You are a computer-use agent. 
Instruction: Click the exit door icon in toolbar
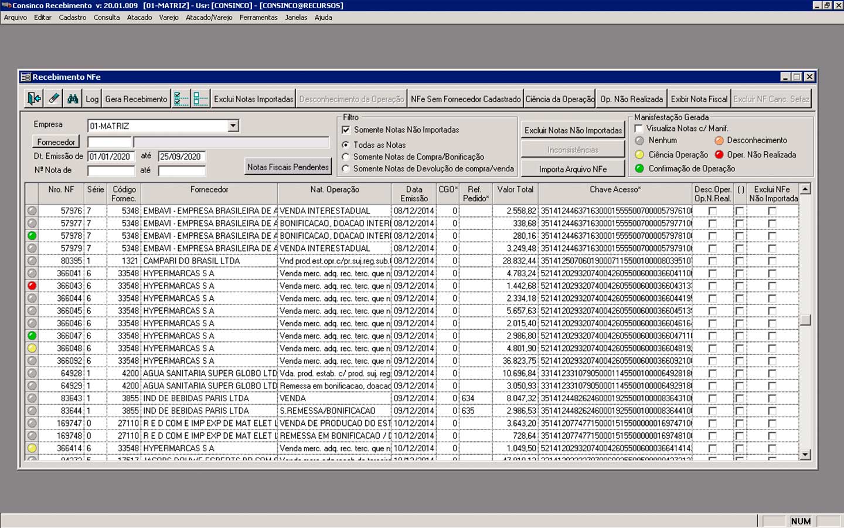click(34, 99)
